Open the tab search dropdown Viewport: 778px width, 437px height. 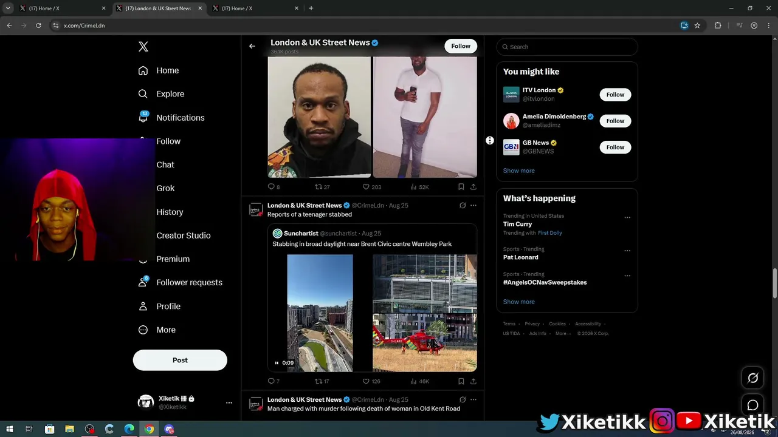8,8
